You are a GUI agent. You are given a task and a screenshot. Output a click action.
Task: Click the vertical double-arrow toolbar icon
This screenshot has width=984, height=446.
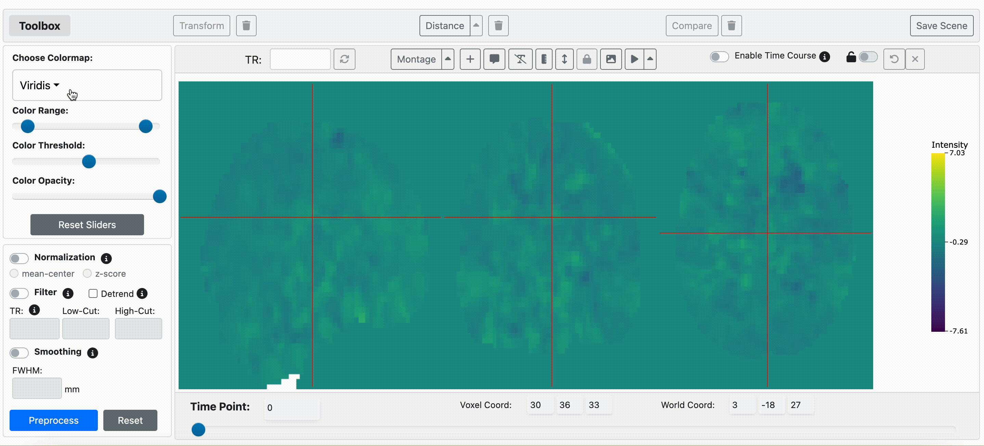click(x=564, y=59)
